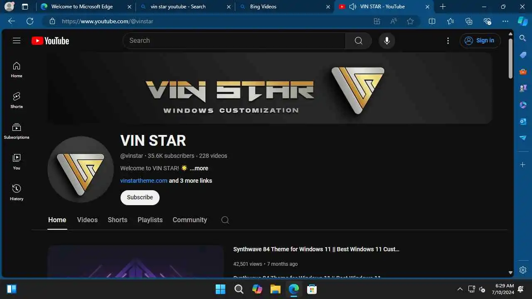532x299 pixels.
Task: Click the browser address bar URL
Action: (107, 21)
